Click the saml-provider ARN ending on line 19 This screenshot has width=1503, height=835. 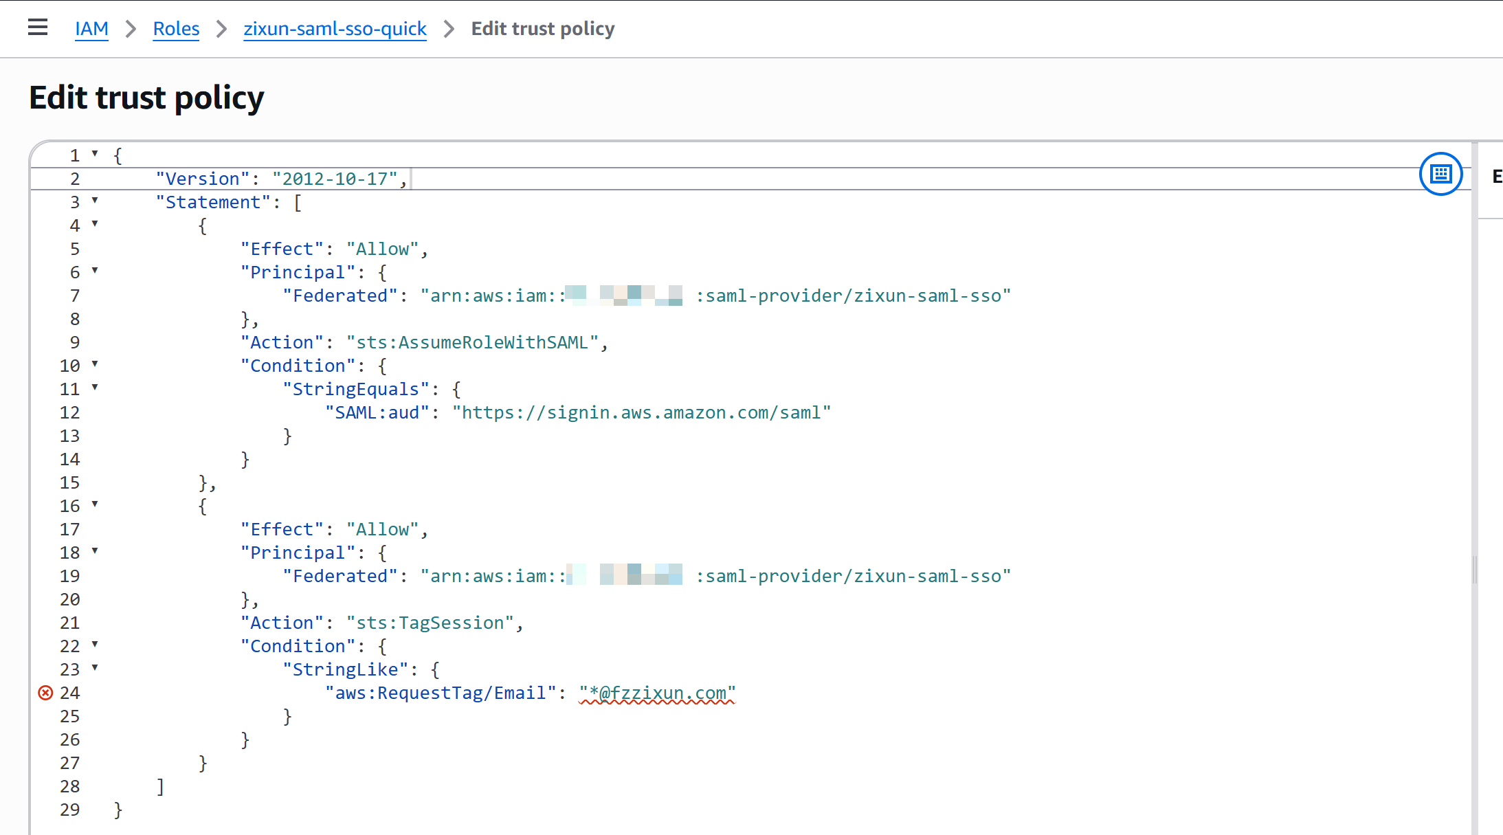pyautogui.click(x=854, y=576)
